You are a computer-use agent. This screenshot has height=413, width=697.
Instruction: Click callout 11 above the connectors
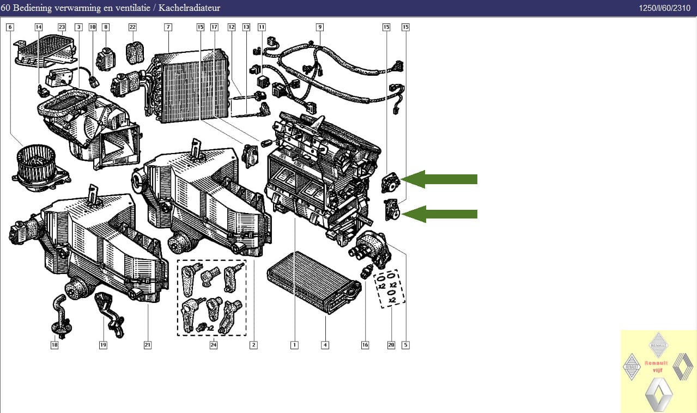(x=262, y=26)
